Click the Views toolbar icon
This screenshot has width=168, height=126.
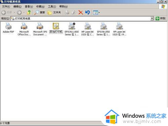[95, 13]
